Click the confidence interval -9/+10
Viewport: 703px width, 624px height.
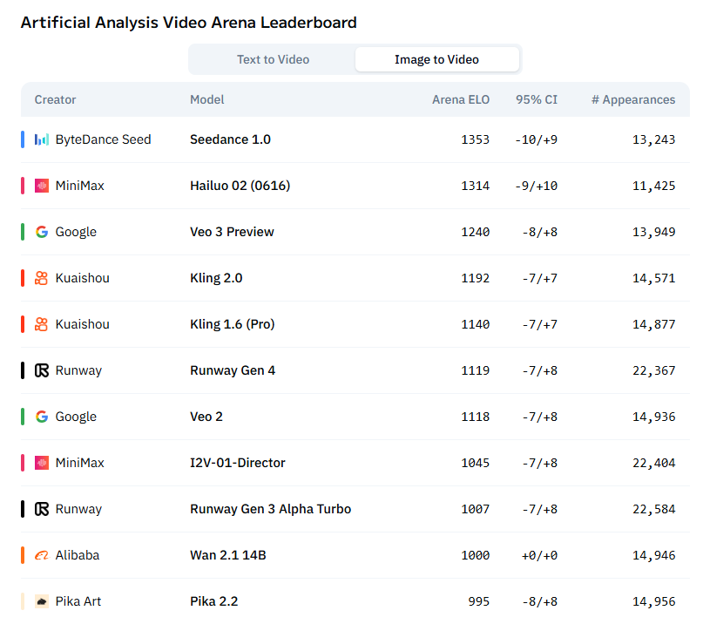tap(537, 186)
